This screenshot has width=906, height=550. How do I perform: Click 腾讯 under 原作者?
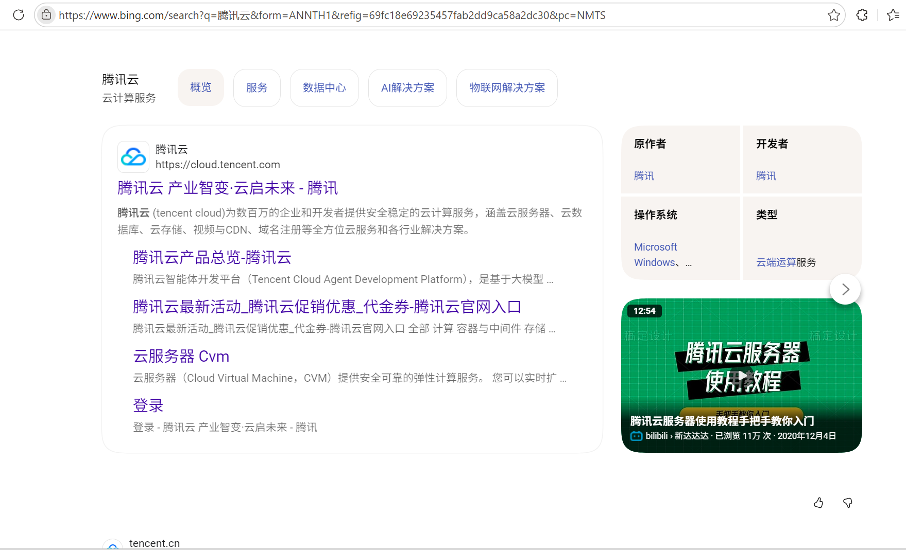[644, 176]
